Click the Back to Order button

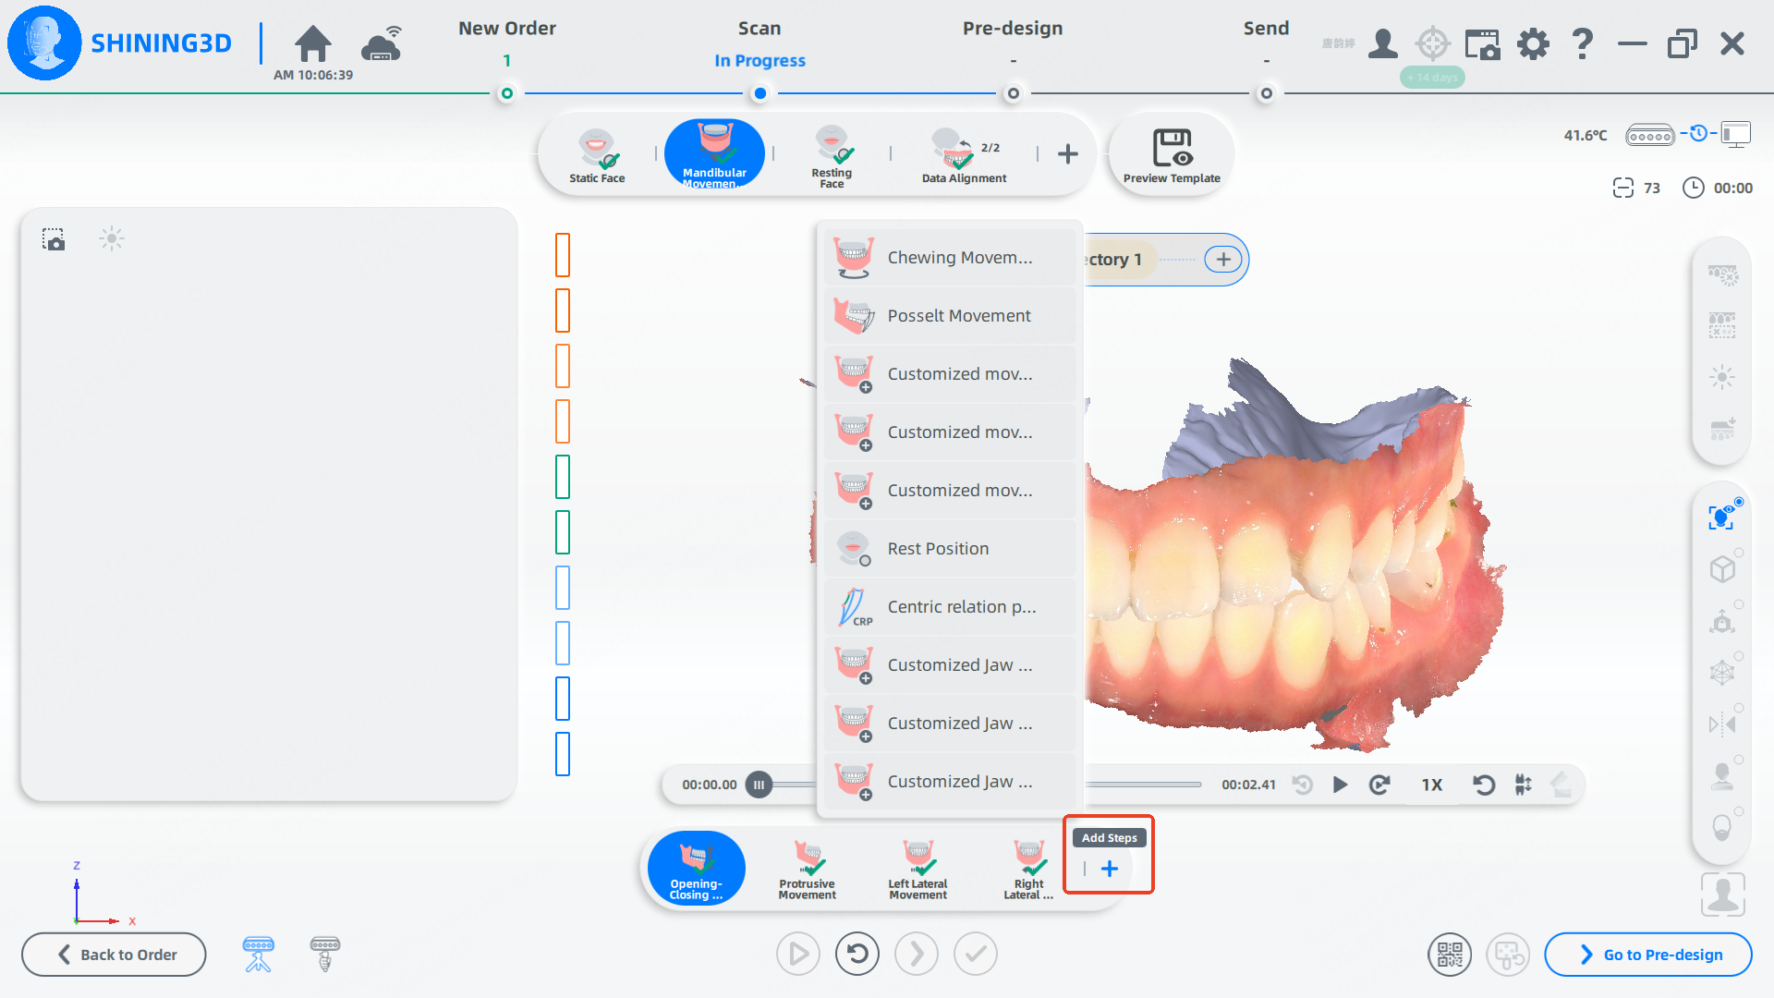(115, 955)
